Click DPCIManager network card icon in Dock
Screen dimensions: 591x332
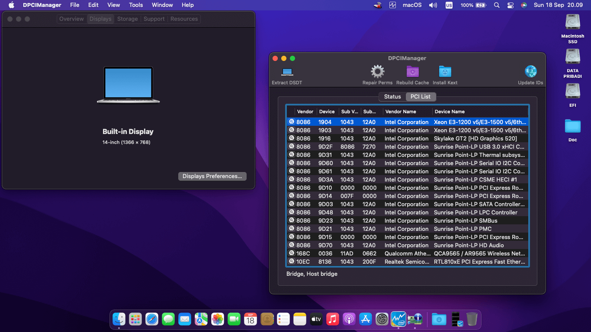(415, 319)
